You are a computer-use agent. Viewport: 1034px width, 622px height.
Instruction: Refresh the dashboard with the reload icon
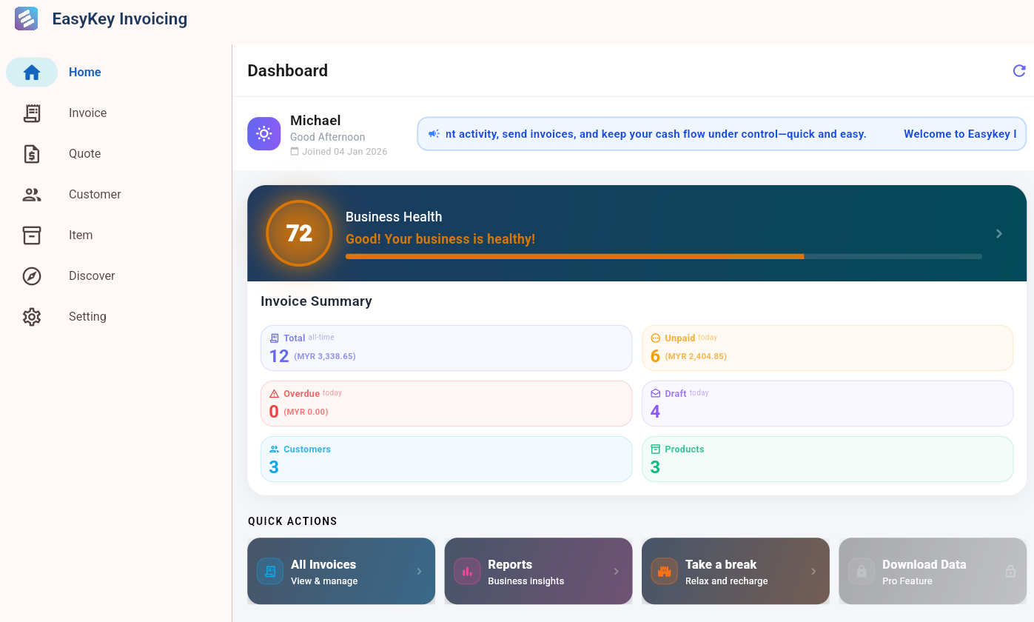pyautogui.click(x=1019, y=70)
